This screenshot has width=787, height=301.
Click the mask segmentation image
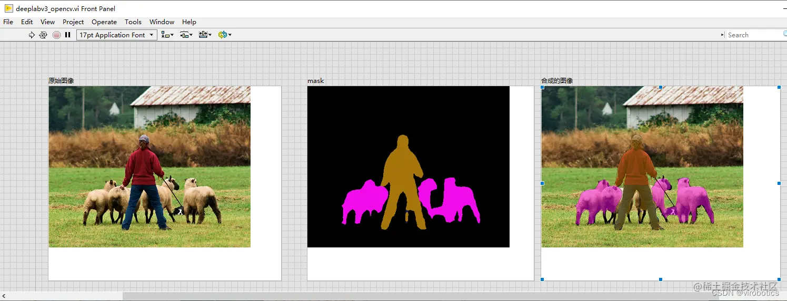pyautogui.click(x=409, y=167)
